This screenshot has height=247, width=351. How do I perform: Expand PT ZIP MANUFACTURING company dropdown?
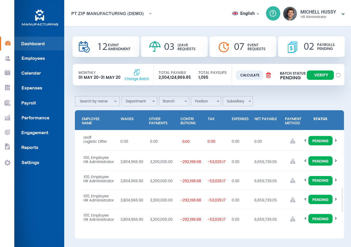(x=150, y=14)
